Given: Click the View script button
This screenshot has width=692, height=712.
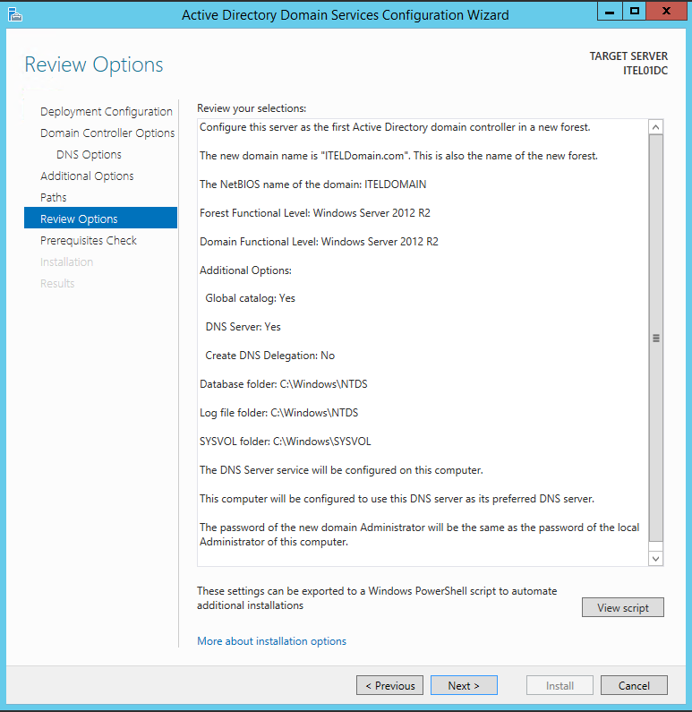Looking at the screenshot, I should click(x=622, y=607).
